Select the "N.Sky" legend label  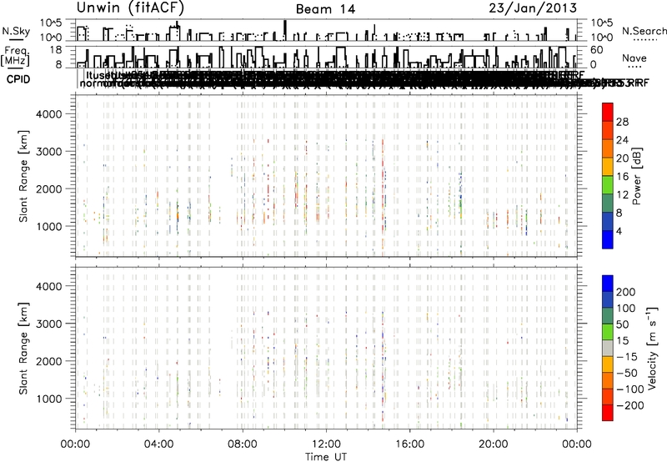[16, 31]
